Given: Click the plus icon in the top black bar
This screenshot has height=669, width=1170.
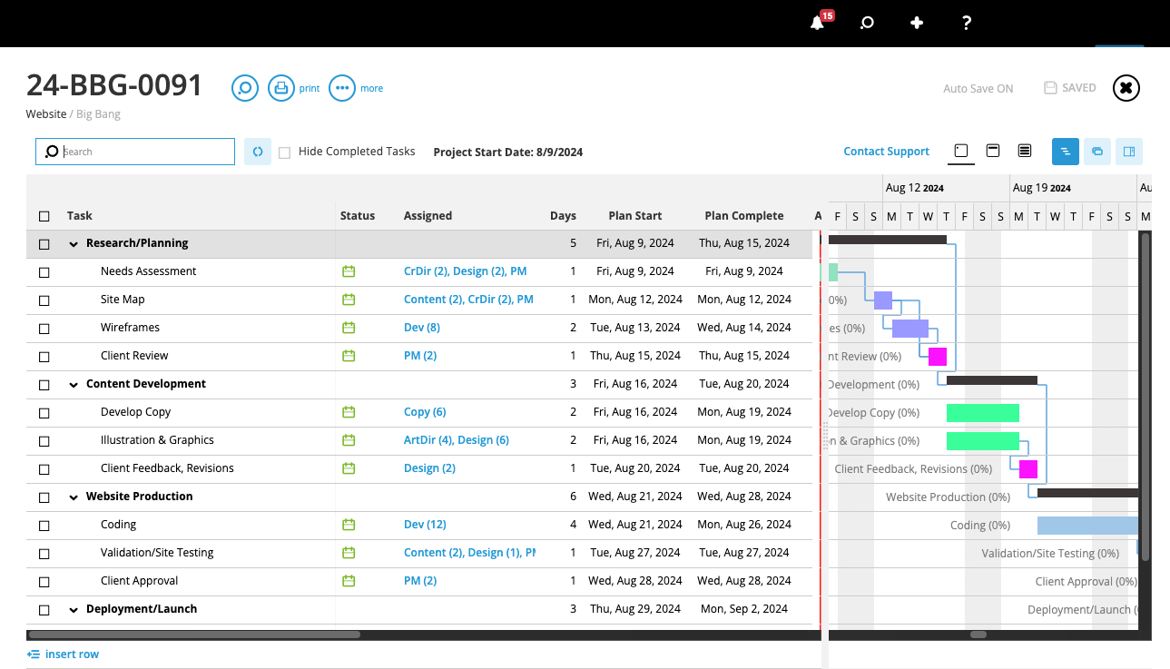Looking at the screenshot, I should click(916, 22).
